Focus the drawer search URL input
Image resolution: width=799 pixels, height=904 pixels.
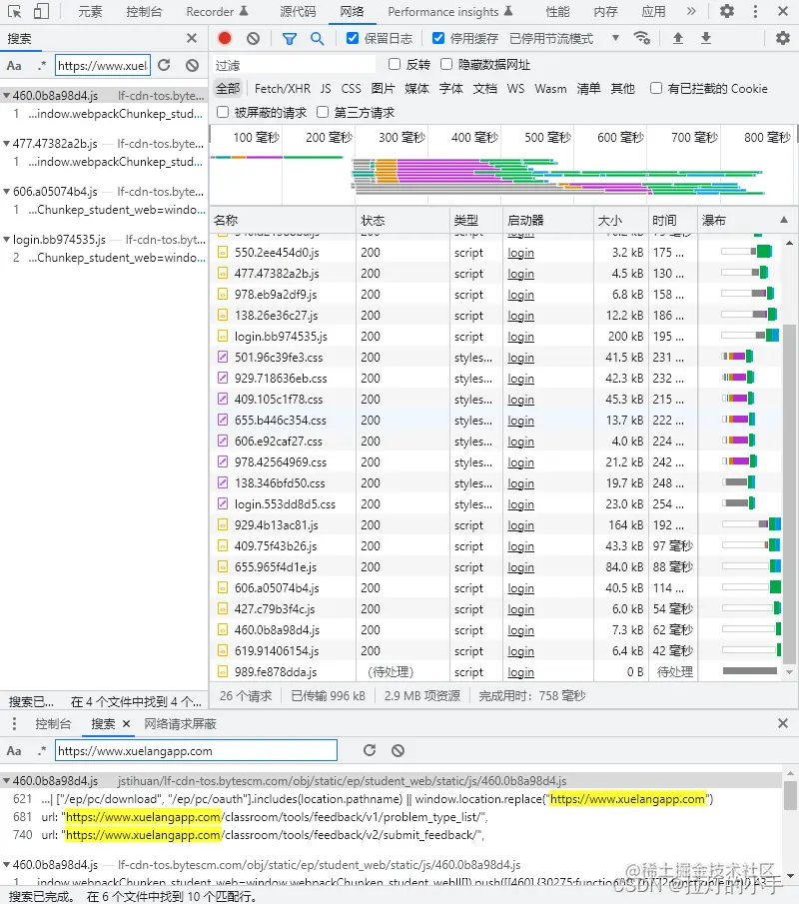coord(196,750)
